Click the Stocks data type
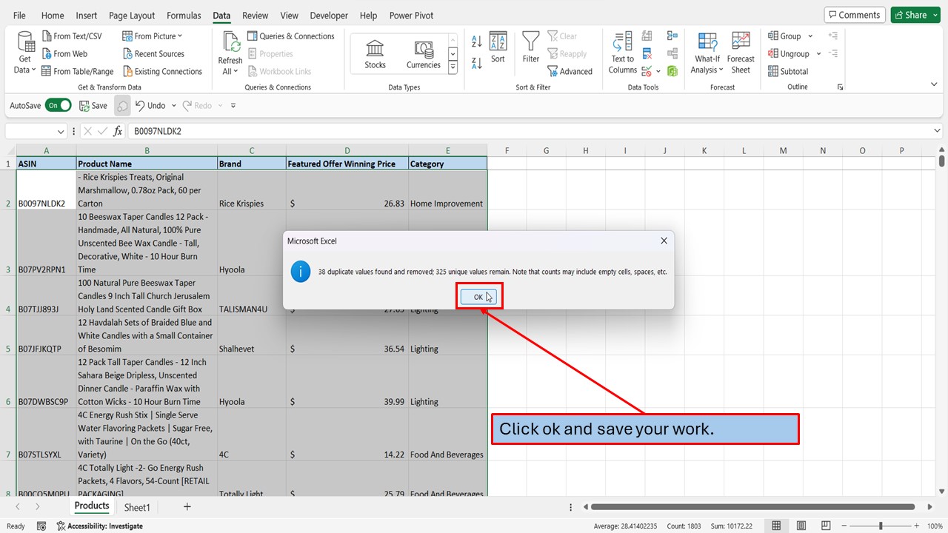 [x=374, y=52]
